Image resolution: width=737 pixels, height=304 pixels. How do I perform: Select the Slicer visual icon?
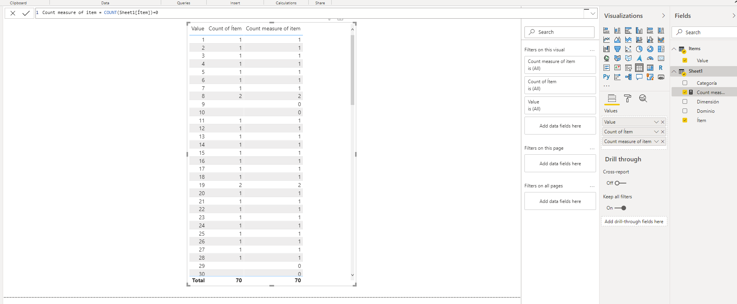coord(628,68)
